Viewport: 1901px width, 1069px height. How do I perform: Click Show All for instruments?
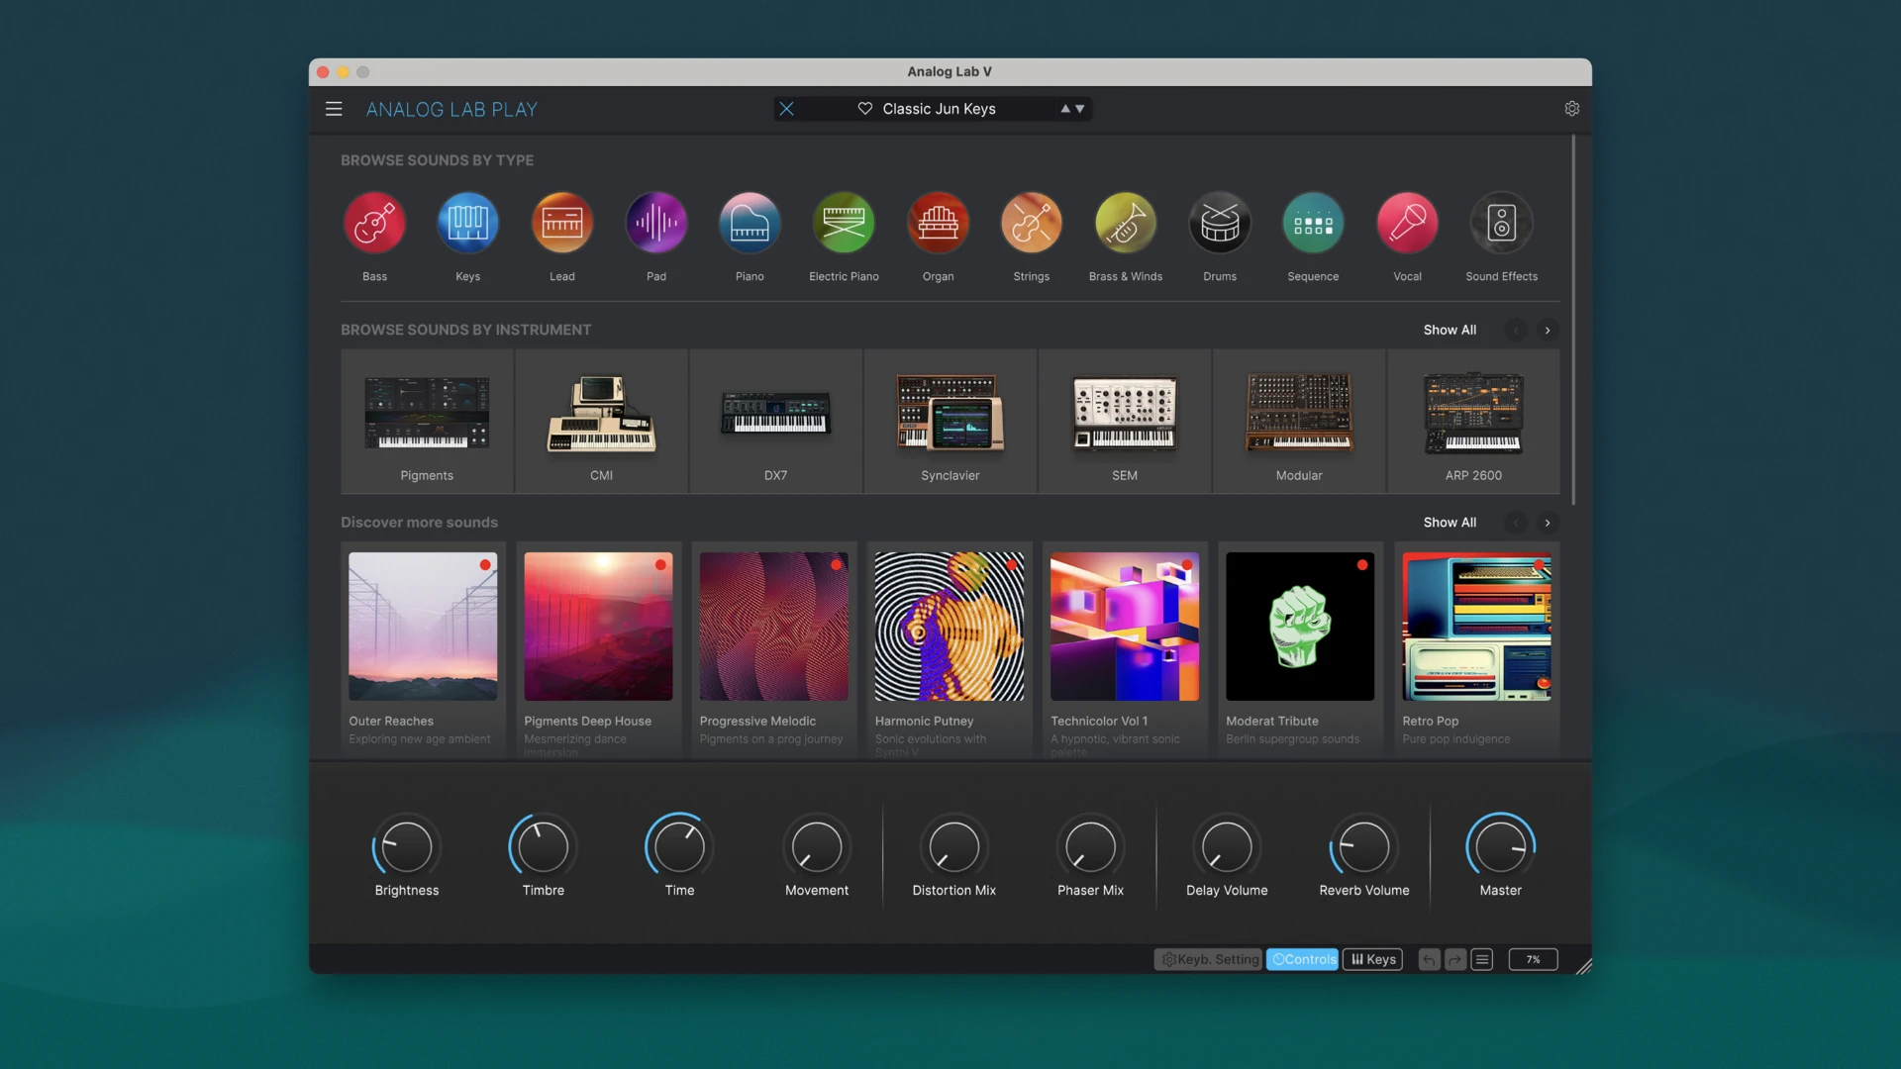pyautogui.click(x=1450, y=330)
